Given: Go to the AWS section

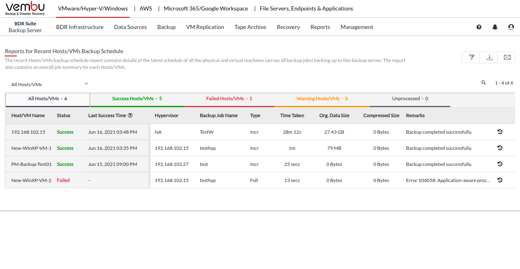Looking at the screenshot, I should click(x=146, y=8).
